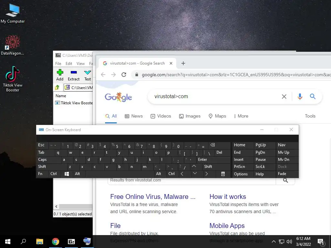Viewport: 331px width, 248px height.
Task: Click the backspace key on keyboard
Action: pyautogui.click(x=219, y=145)
